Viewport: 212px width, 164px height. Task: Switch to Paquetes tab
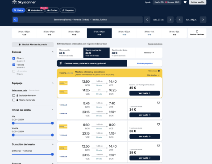click(x=68, y=10)
